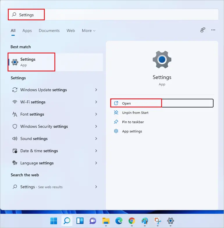Click the Date & time calendar icon
The image size is (224, 228).
15,151
